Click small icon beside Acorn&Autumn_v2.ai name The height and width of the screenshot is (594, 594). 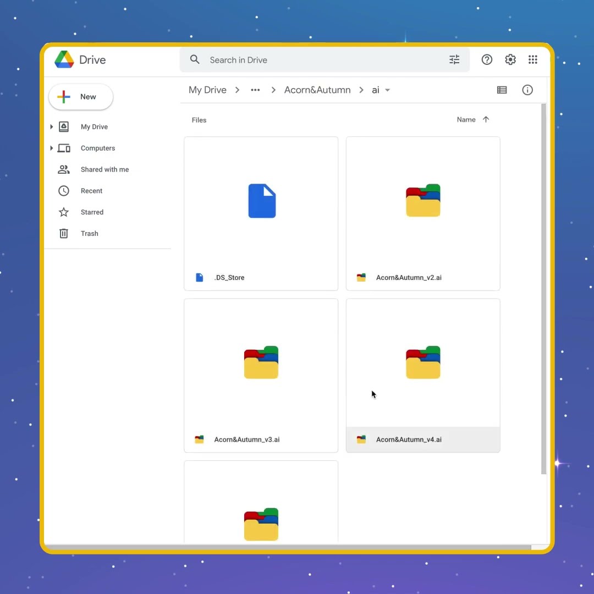pos(361,277)
